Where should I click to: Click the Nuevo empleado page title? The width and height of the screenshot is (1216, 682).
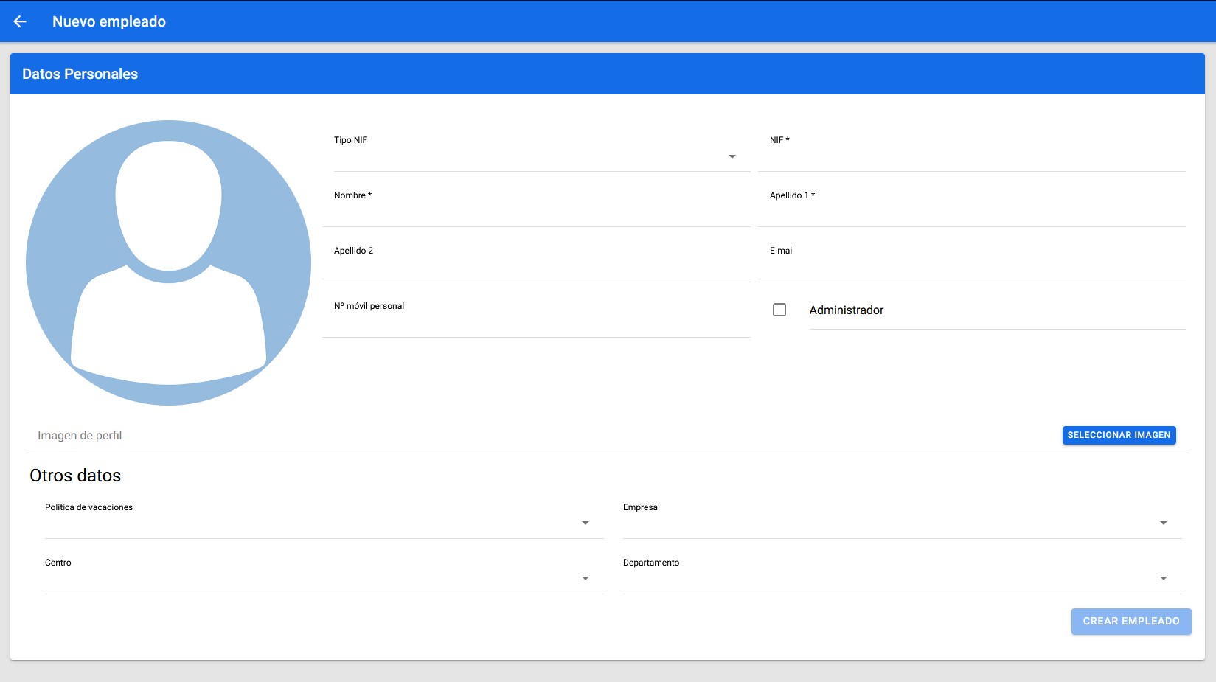tap(109, 21)
